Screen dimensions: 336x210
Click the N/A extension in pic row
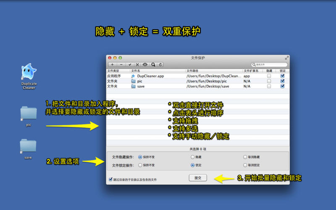[x=247, y=81]
